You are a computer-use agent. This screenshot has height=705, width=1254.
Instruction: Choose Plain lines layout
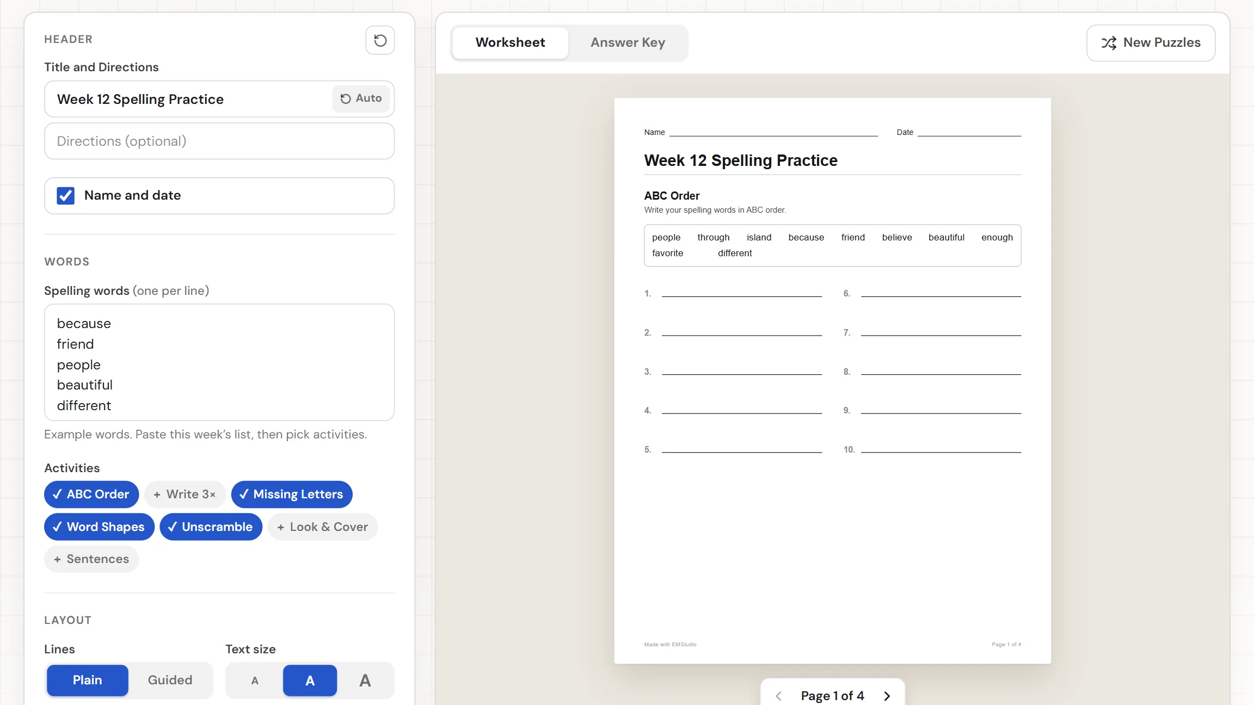[87, 681]
